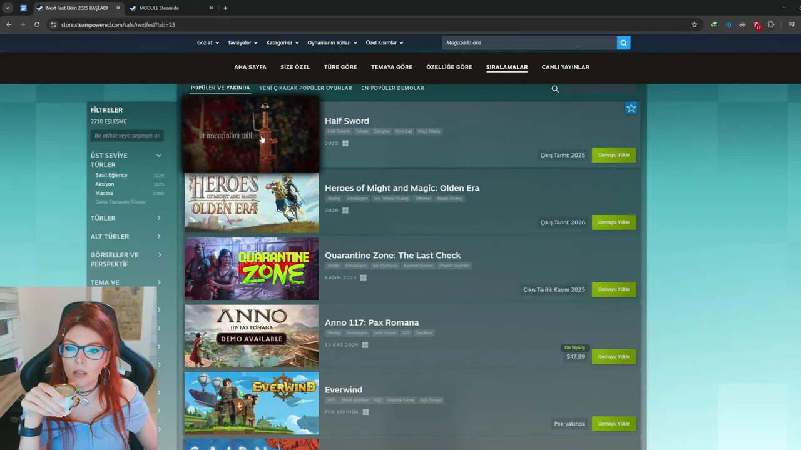
Task: Open the Anno 117 Pax Romana thumbnail
Action: (252, 336)
